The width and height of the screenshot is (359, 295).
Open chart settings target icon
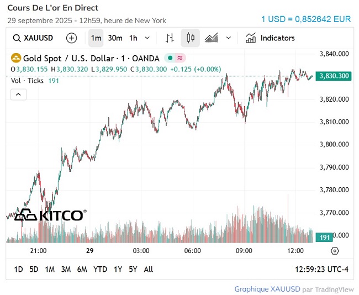pos(334,251)
